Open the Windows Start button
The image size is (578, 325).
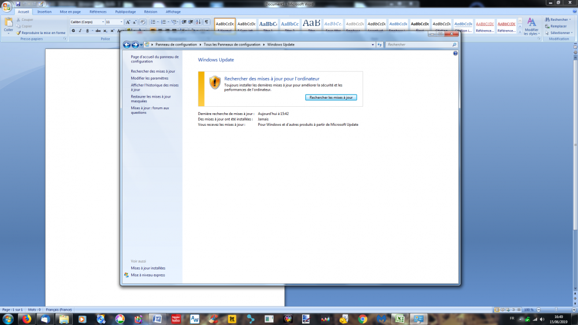tap(8, 319)
